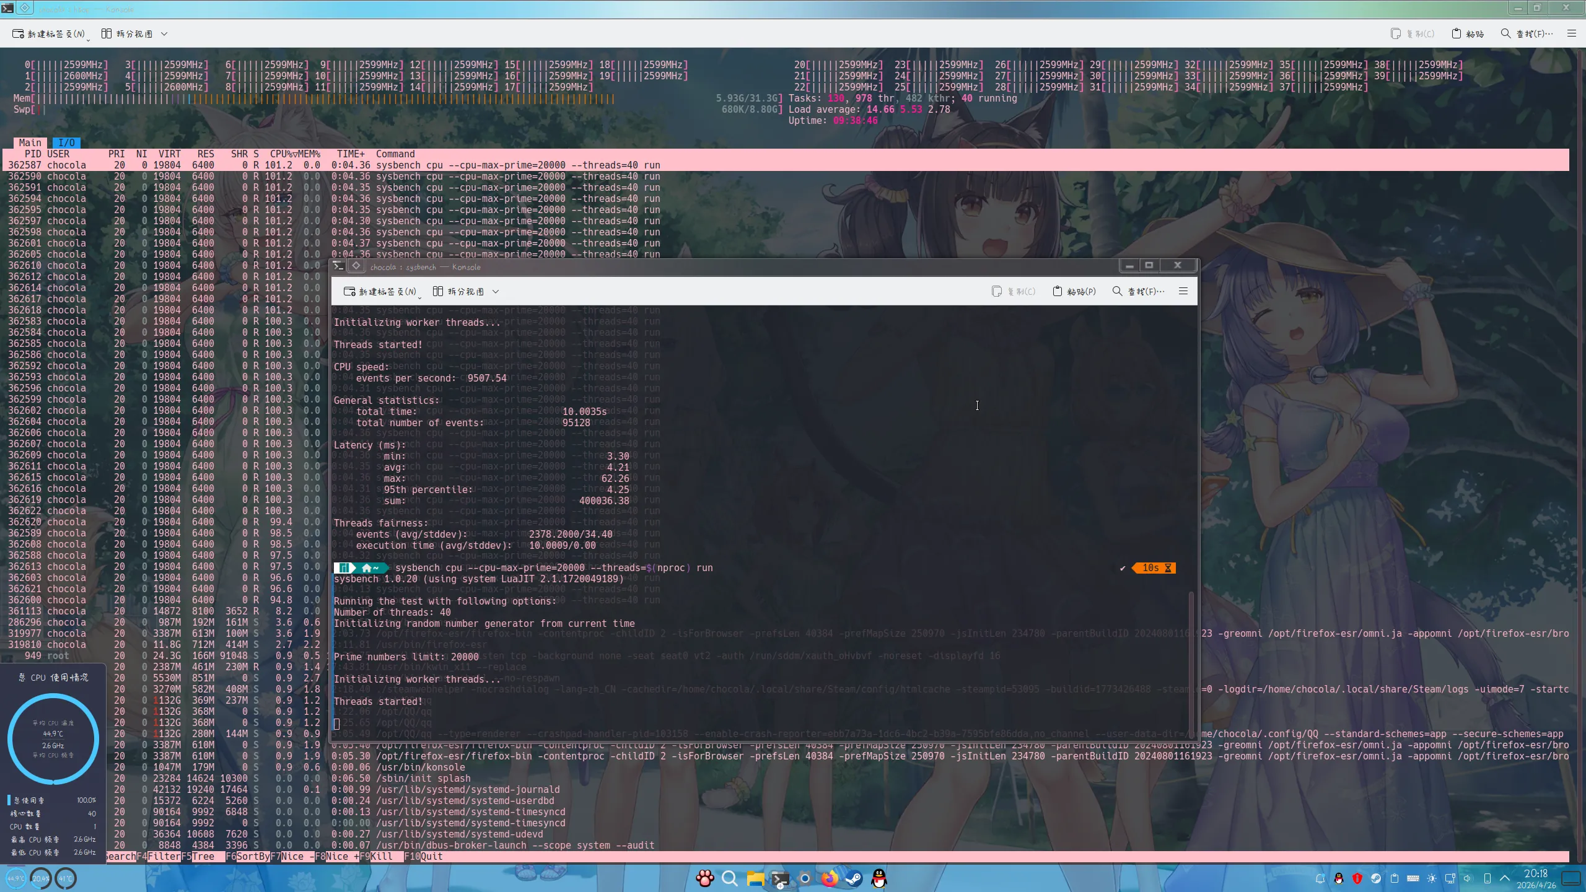Open the volume control in system tray

pyautogui.click(x=1468, y=878)
